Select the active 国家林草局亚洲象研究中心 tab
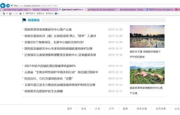 coord(73,10)
